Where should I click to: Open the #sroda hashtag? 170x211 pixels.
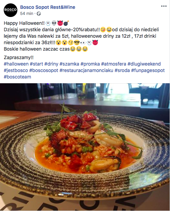click(x=122, y=70)
